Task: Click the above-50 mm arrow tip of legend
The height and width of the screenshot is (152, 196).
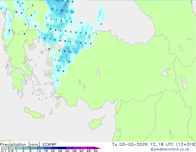Action: pos(98,148)
